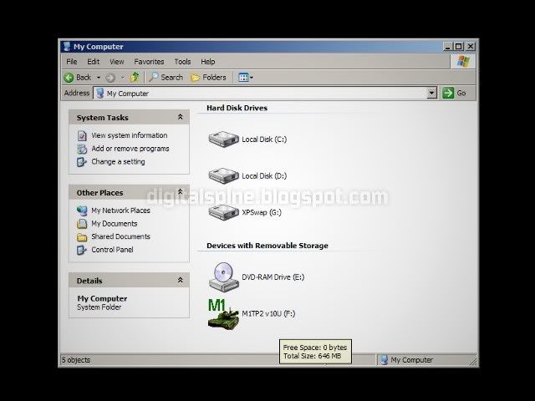
Task: Click the Change a setting link
Action: tap(118, 161)
